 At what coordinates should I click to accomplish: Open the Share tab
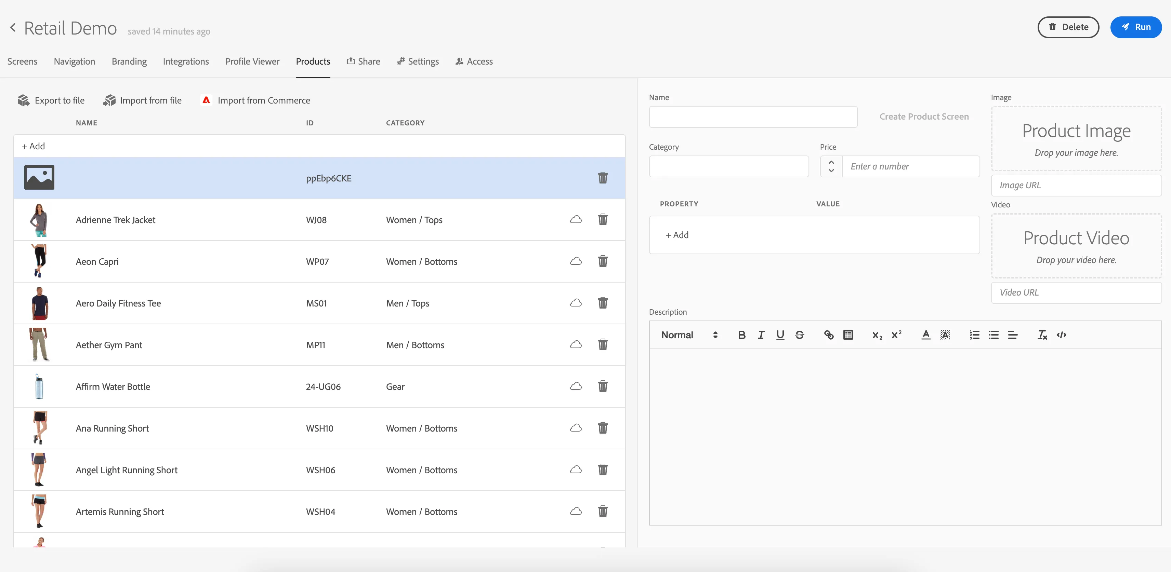click(x=363, y=61)
